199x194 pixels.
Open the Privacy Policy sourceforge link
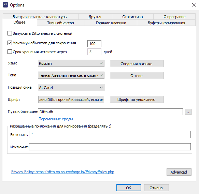[x=63, y=172]
